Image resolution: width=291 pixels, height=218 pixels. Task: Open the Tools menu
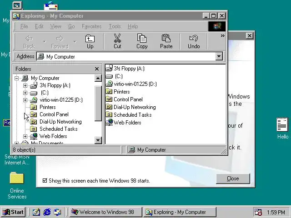tap(115, 26)
